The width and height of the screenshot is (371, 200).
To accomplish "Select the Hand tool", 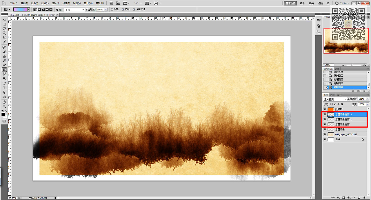I will pos(4,102).
